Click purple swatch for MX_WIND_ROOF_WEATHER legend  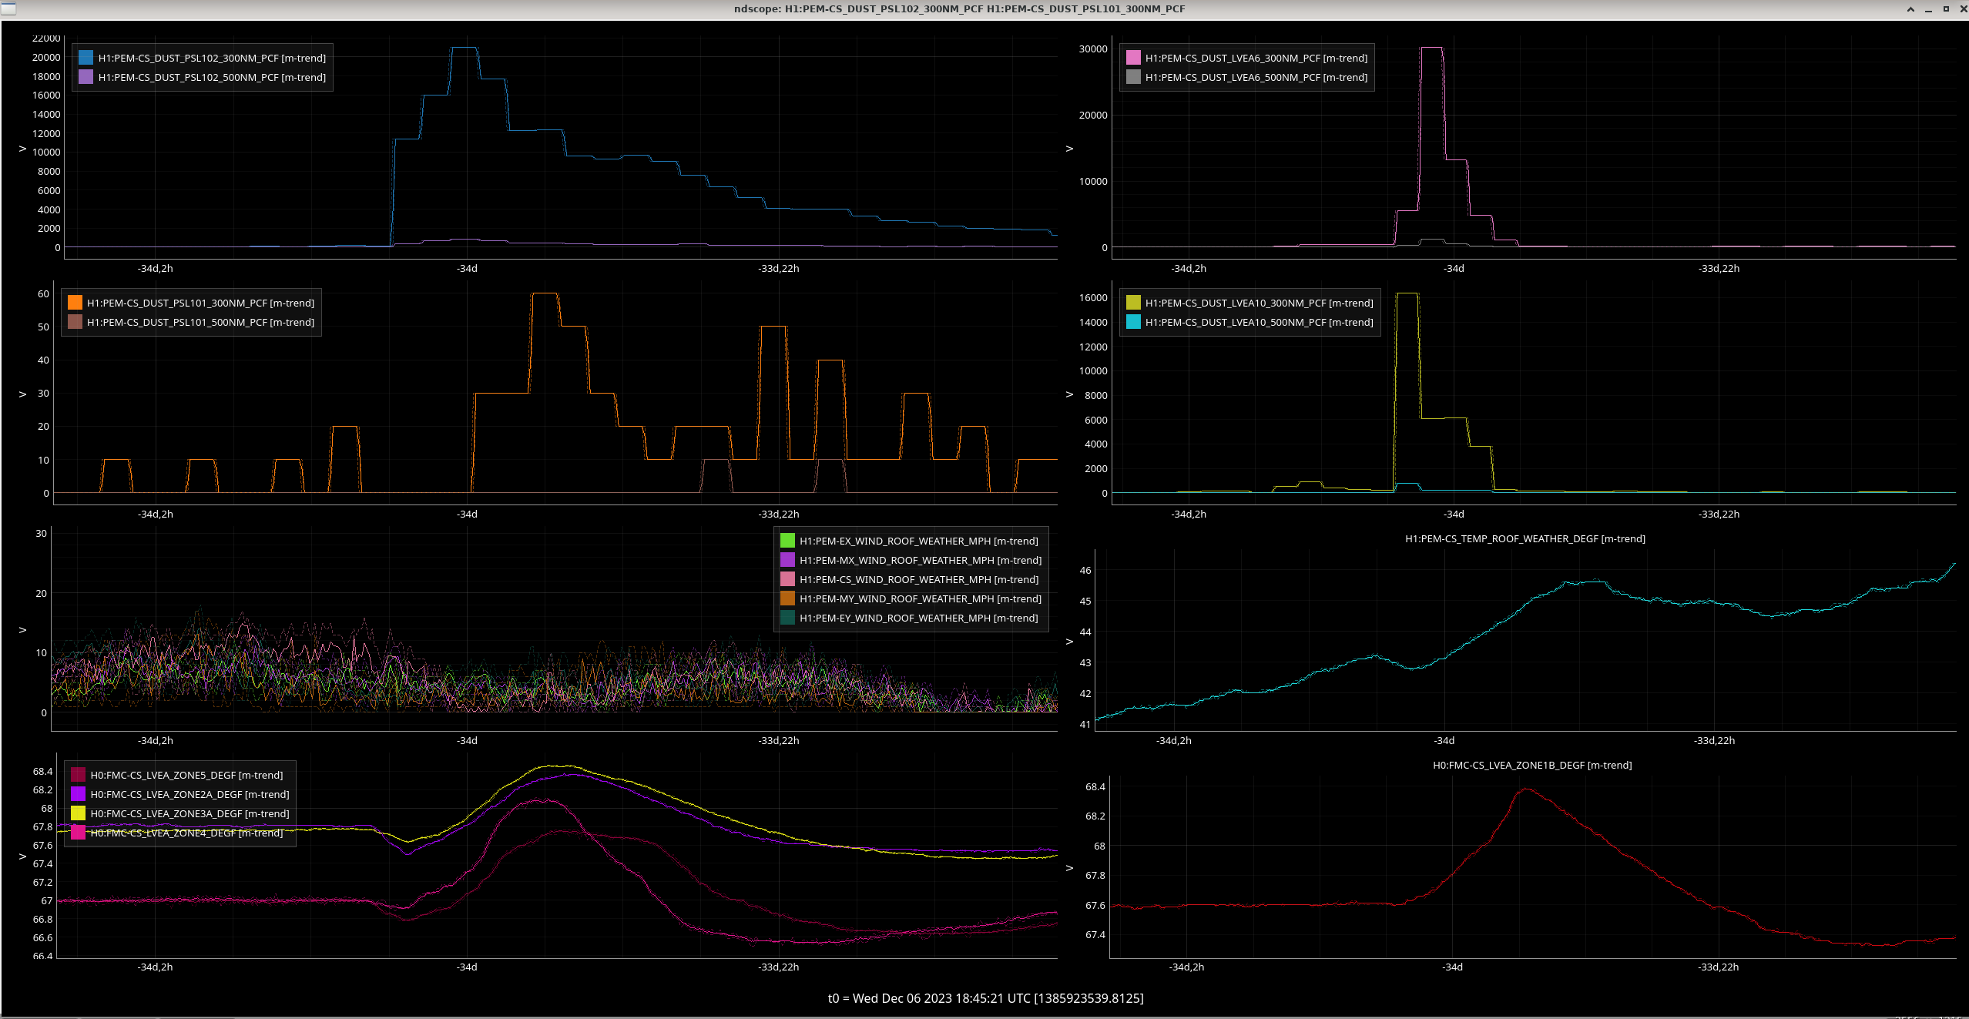click(x=787, y=560)
